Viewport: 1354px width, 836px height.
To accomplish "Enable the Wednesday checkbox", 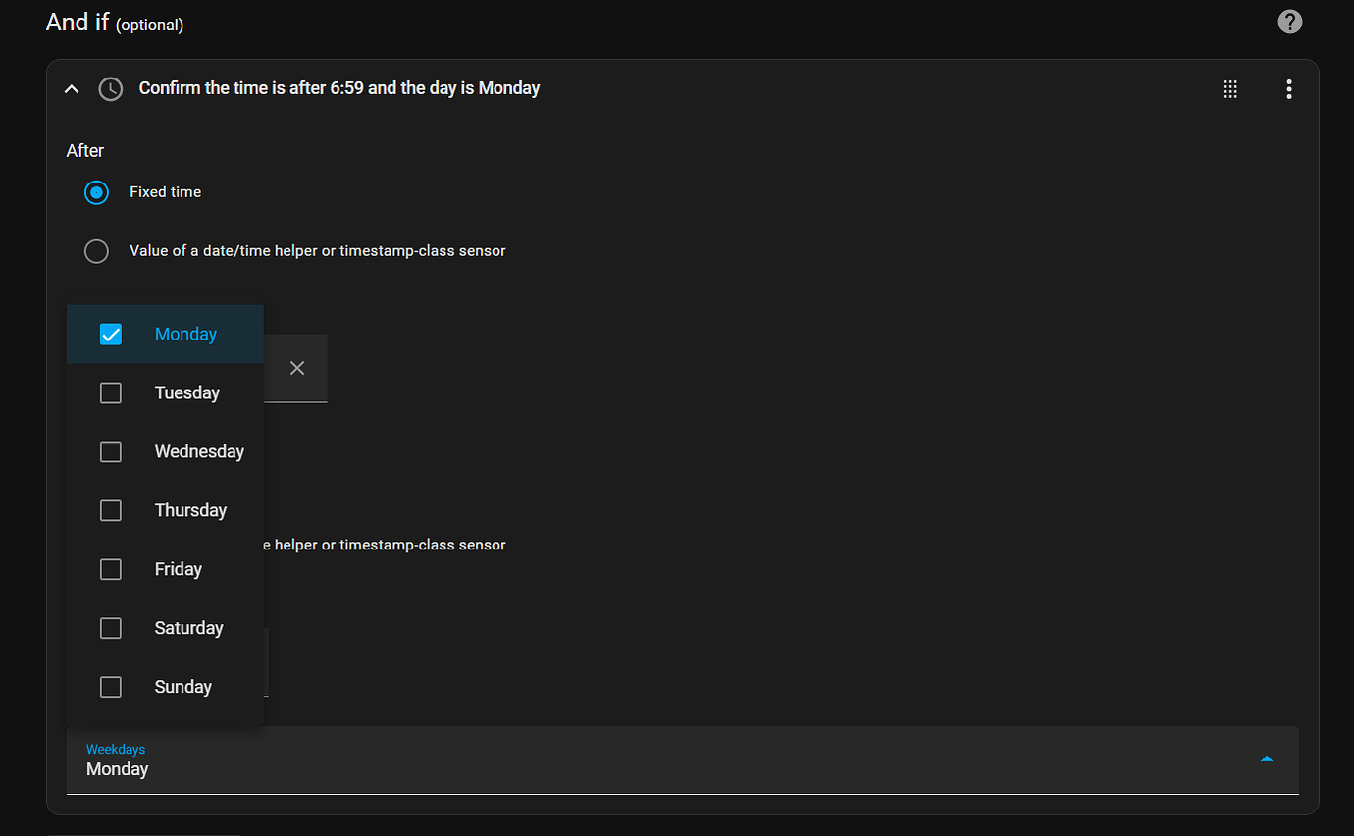I will coord(110,451).
